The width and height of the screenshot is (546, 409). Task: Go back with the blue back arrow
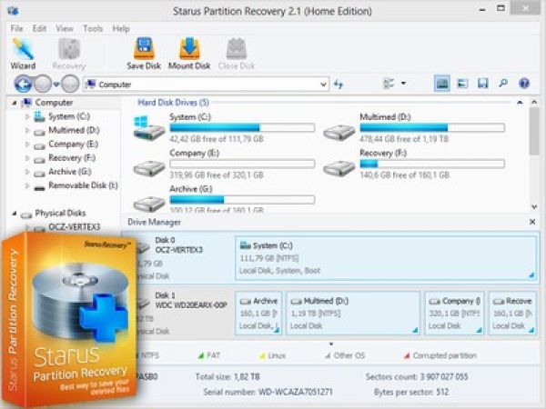[23, 84]
